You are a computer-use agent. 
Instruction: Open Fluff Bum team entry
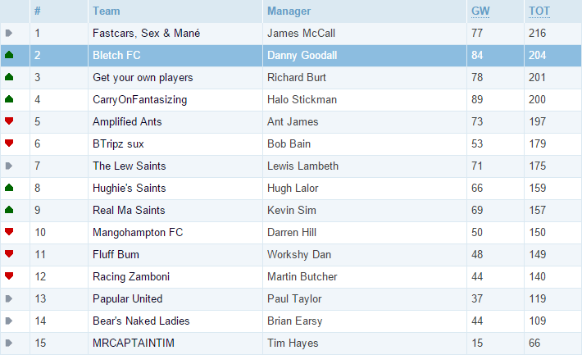point(116,254)
